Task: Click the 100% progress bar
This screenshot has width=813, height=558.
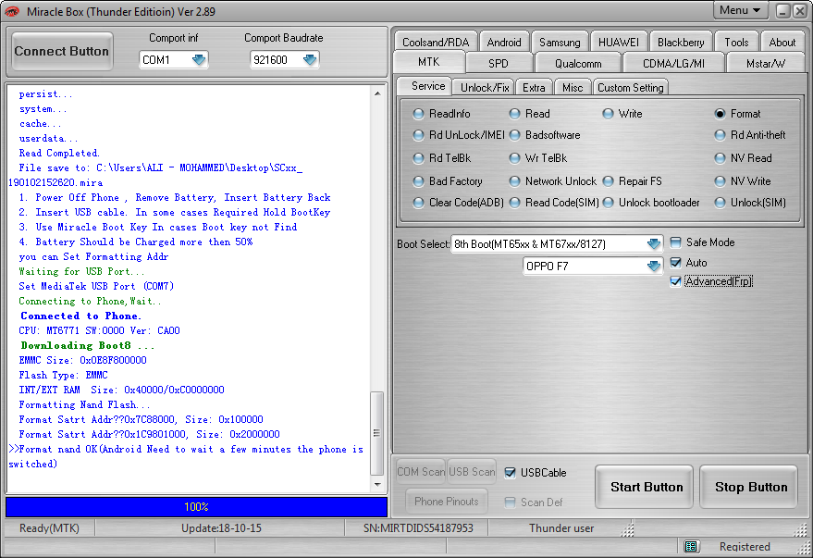Action: point(196,507)
